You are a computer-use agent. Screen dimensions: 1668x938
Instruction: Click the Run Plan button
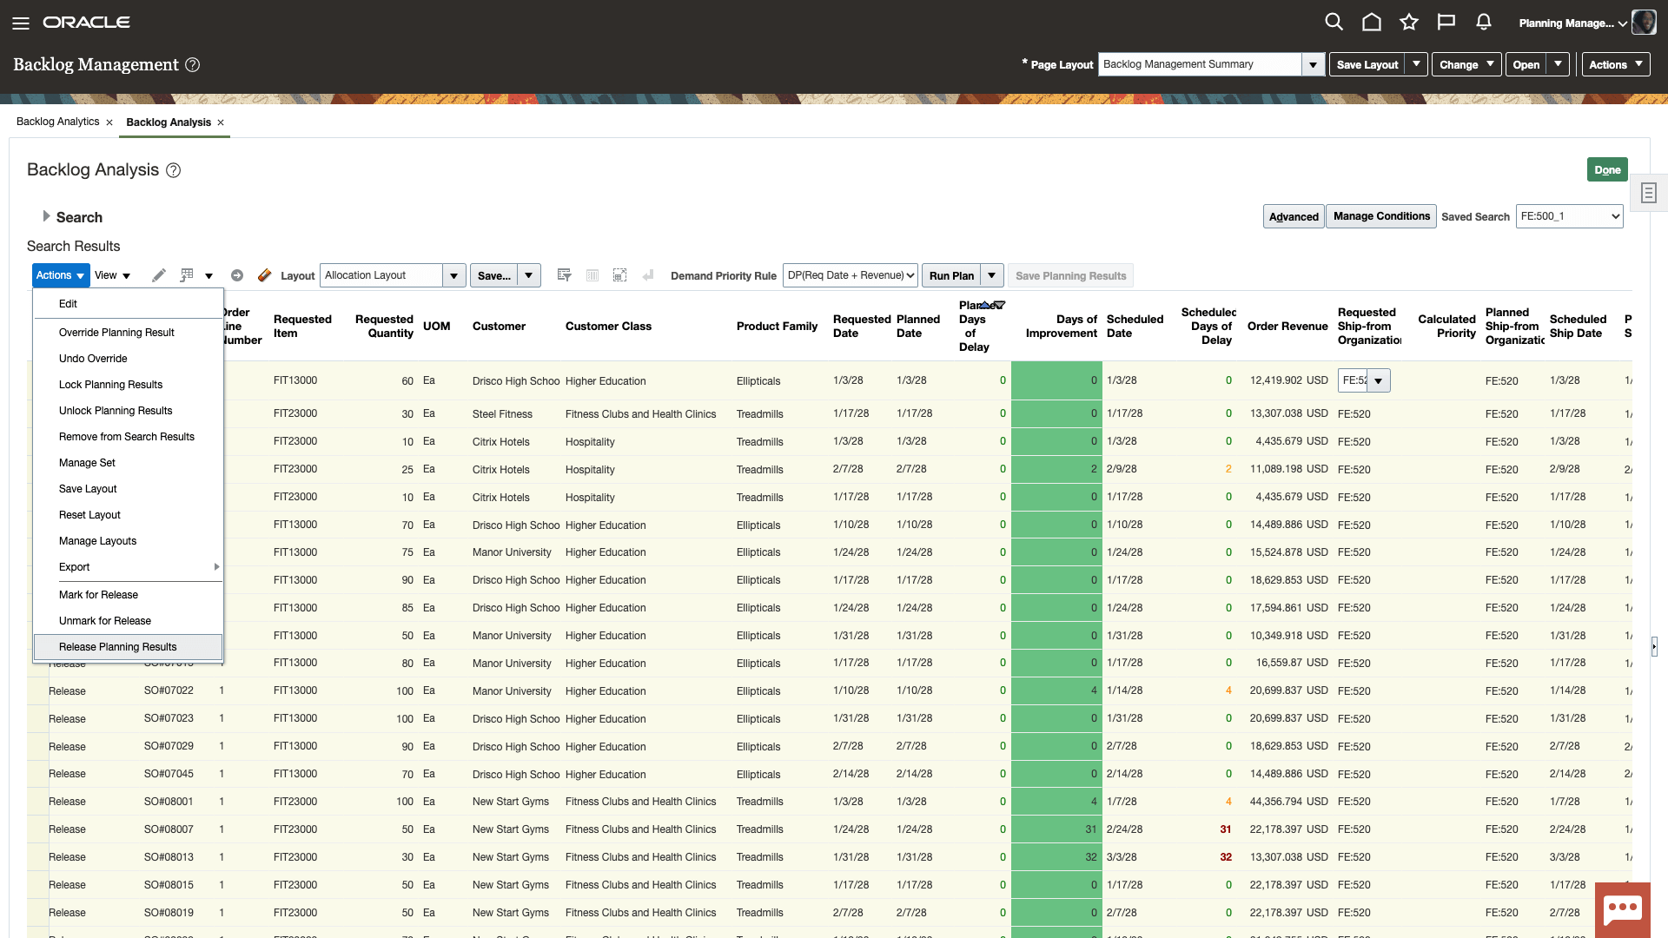[952, 274]
